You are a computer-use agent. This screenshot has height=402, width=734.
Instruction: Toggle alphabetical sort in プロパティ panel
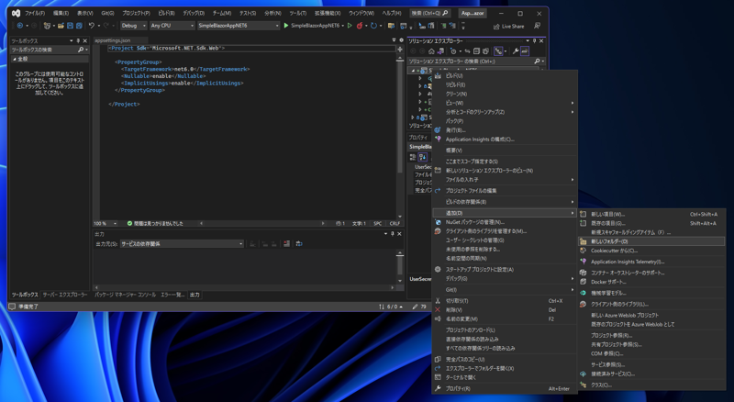[422, 157]
